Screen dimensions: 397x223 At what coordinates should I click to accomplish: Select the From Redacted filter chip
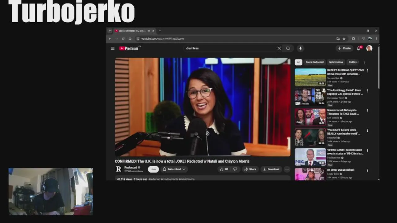[314, 62]
